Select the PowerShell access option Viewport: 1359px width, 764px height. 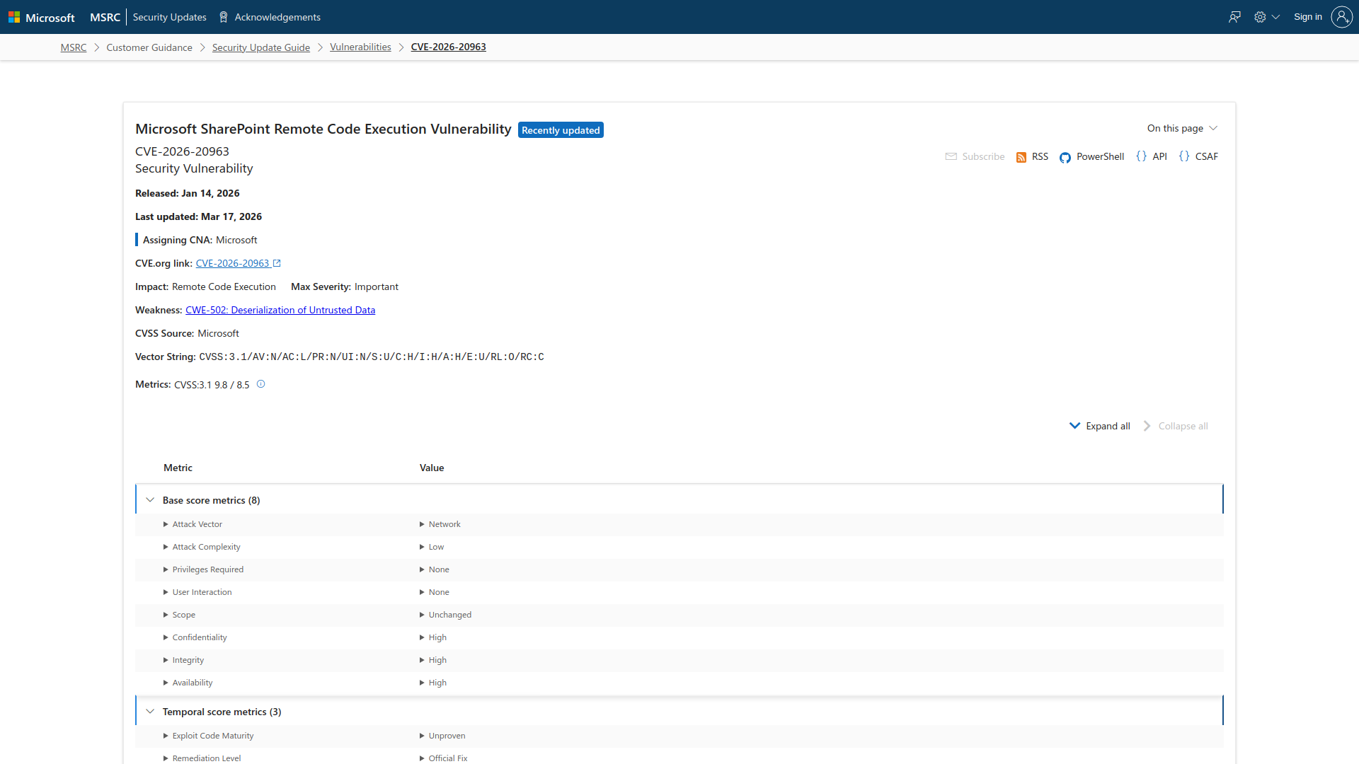point(1091,156)
